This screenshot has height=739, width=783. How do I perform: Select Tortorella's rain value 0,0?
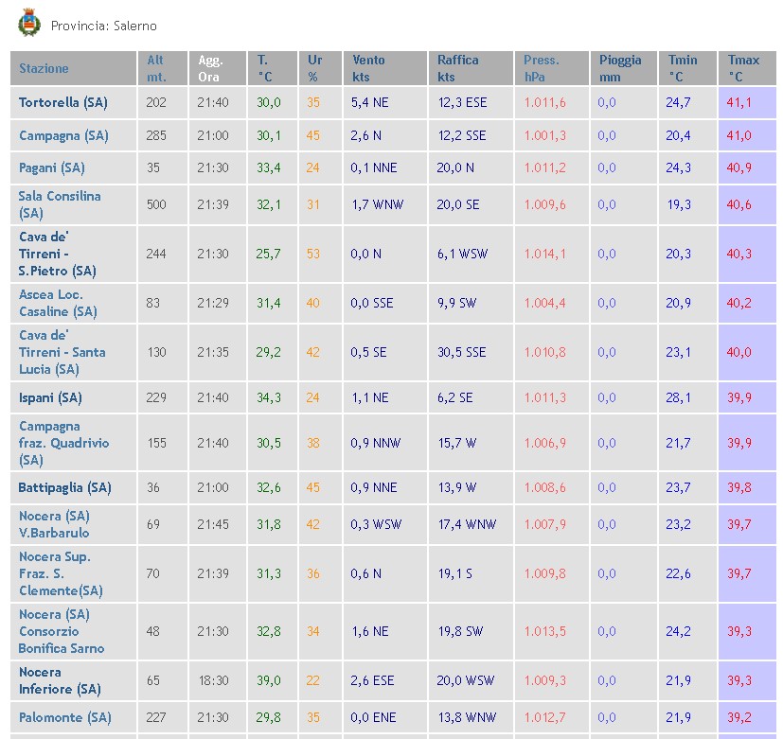(607, 103)
